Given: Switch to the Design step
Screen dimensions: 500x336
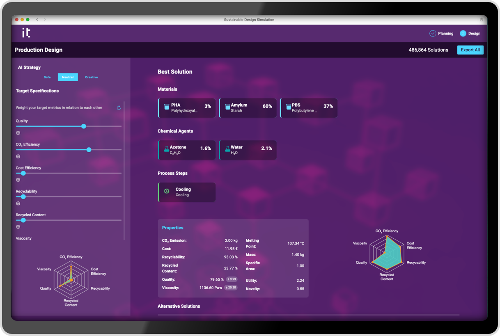Looking at the screenshot, I should (470, 34).
